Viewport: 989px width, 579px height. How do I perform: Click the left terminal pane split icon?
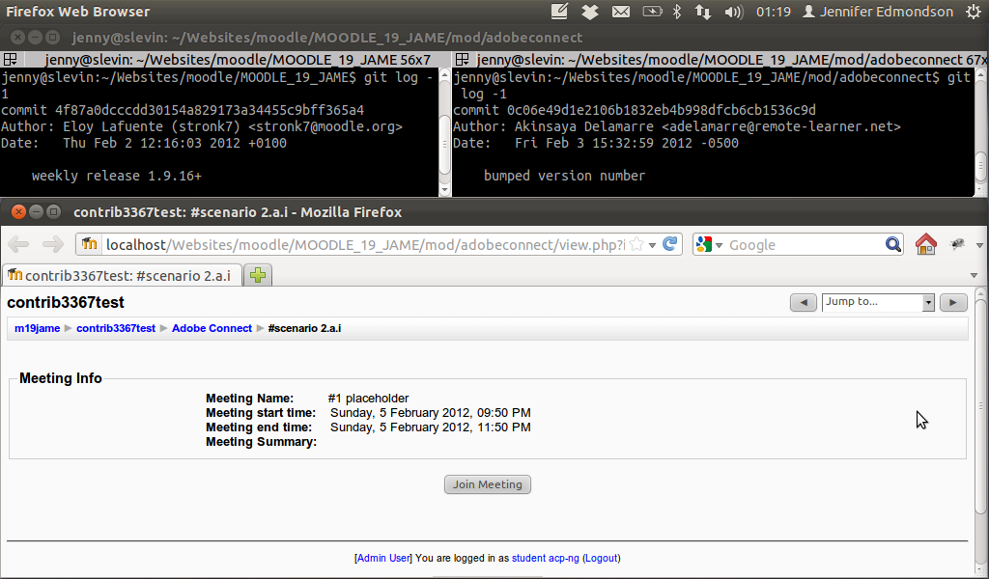[x=10, y=59]
